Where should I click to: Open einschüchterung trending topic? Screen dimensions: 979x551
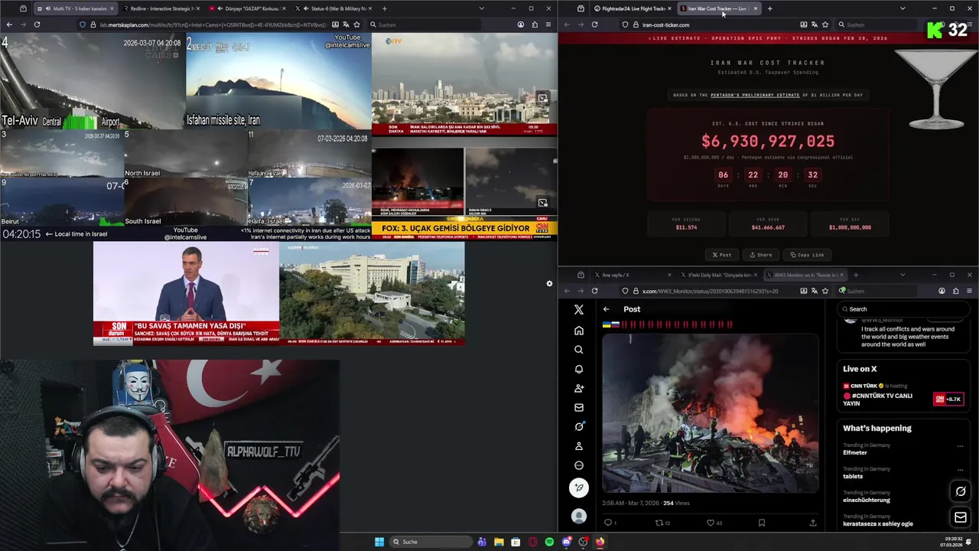pyautogui.click(x=867, y=500)
